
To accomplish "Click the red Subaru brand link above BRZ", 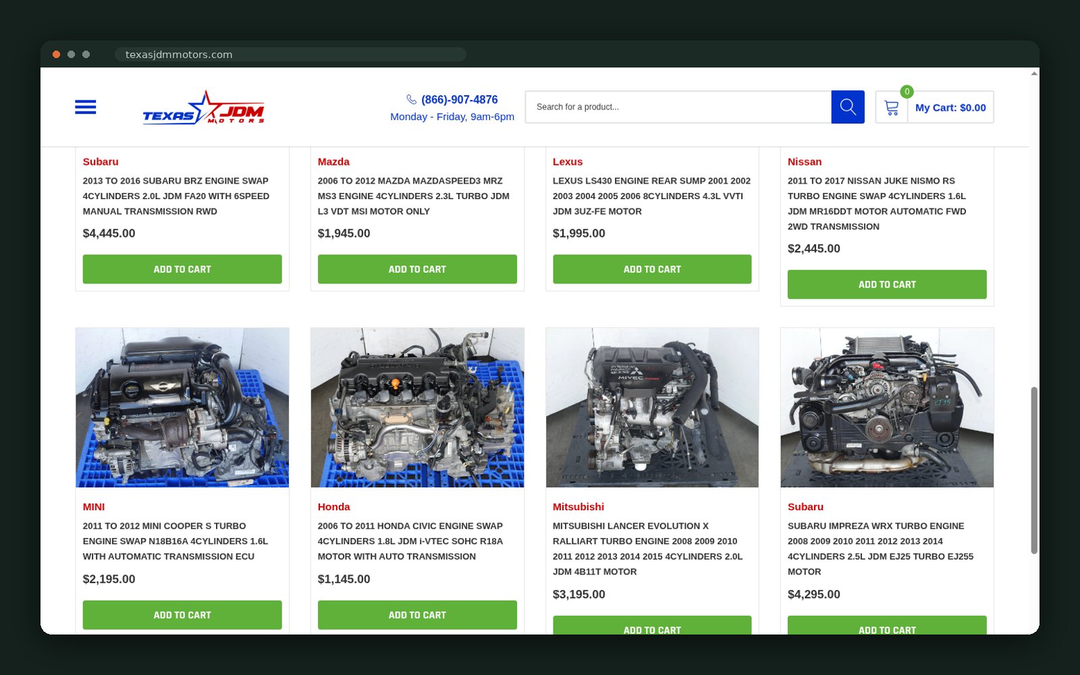I will coord(101,161).
